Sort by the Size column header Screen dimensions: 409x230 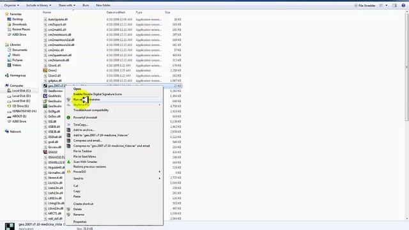[x=167, y=13]
